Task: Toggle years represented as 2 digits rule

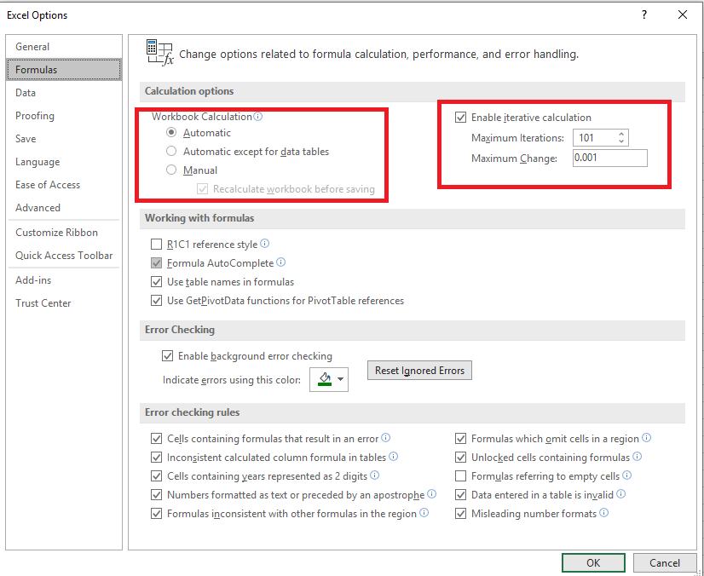Action: pos(156,476)
